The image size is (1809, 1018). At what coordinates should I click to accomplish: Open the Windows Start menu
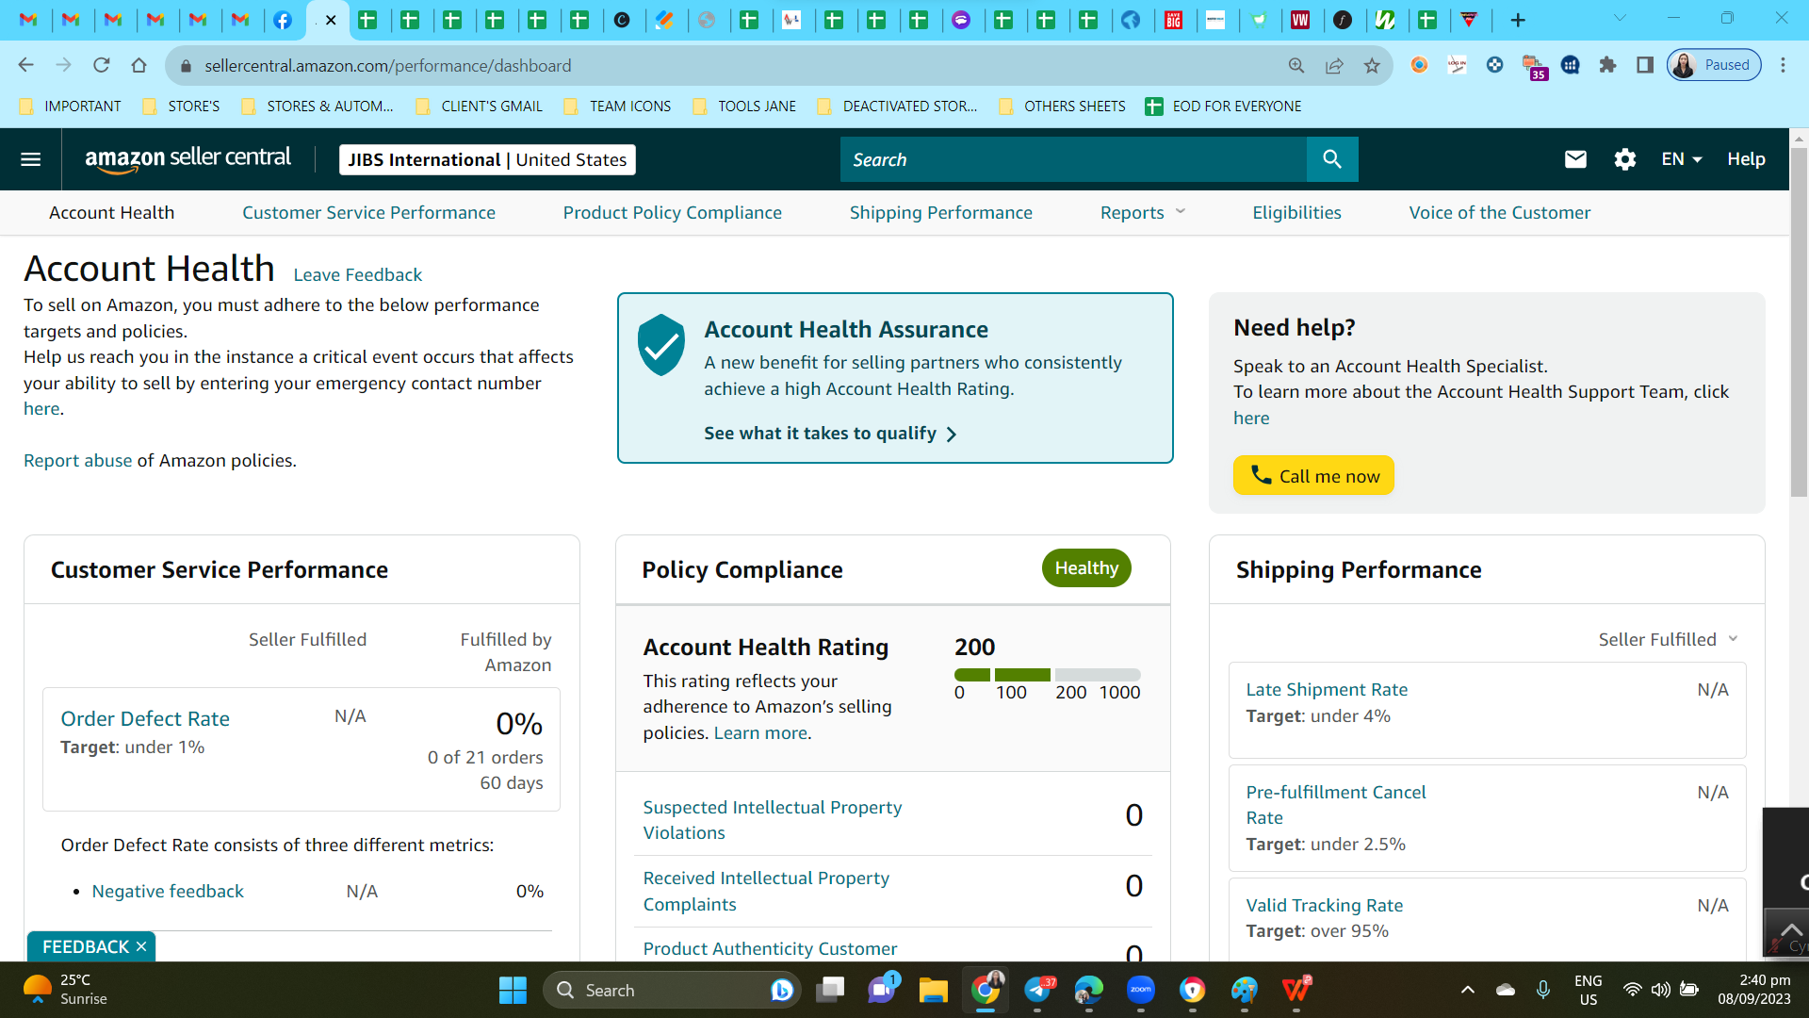pos(513,990)
